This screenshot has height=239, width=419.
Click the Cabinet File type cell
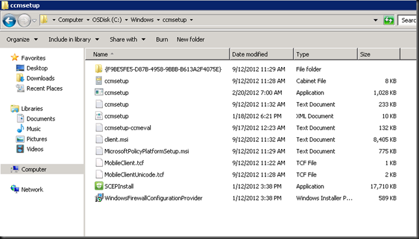[x=311, y=81]
